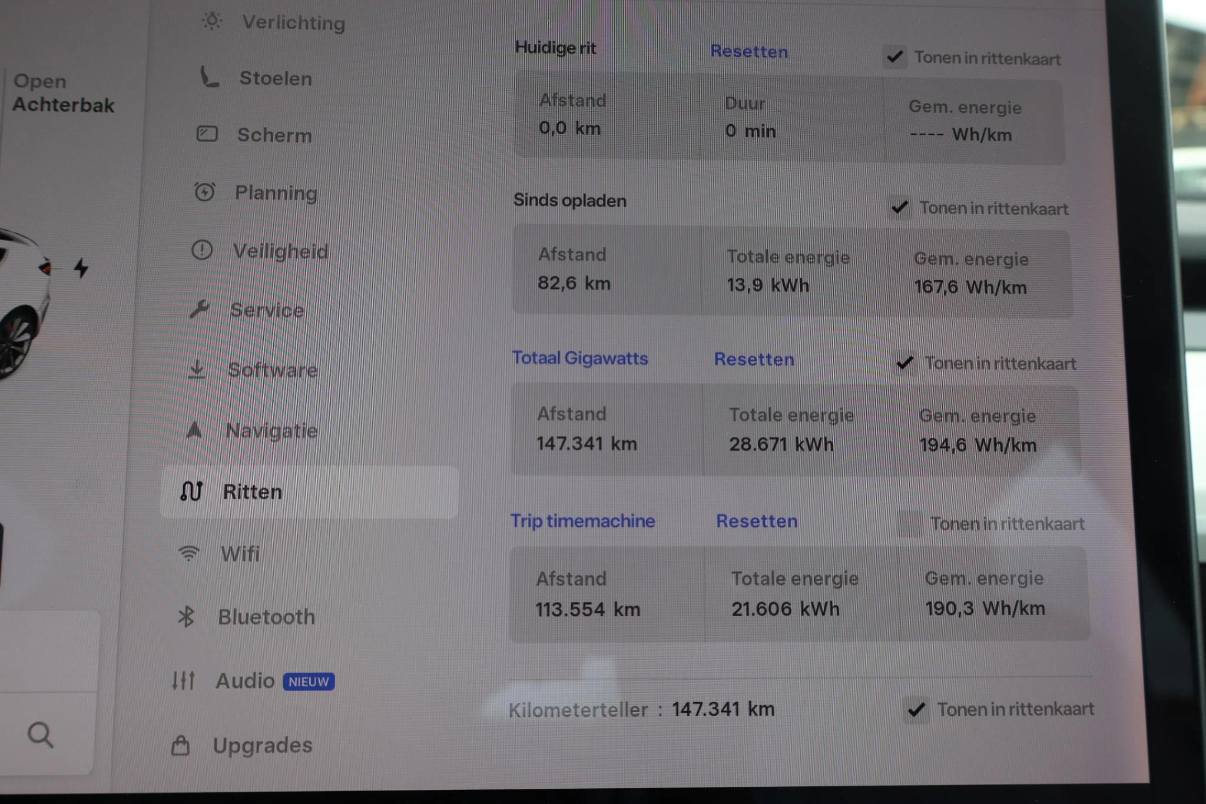Click the Bluetooth icon in the sidebar
This screenshot has width=1206, height=804.
(x=186, y=617)
